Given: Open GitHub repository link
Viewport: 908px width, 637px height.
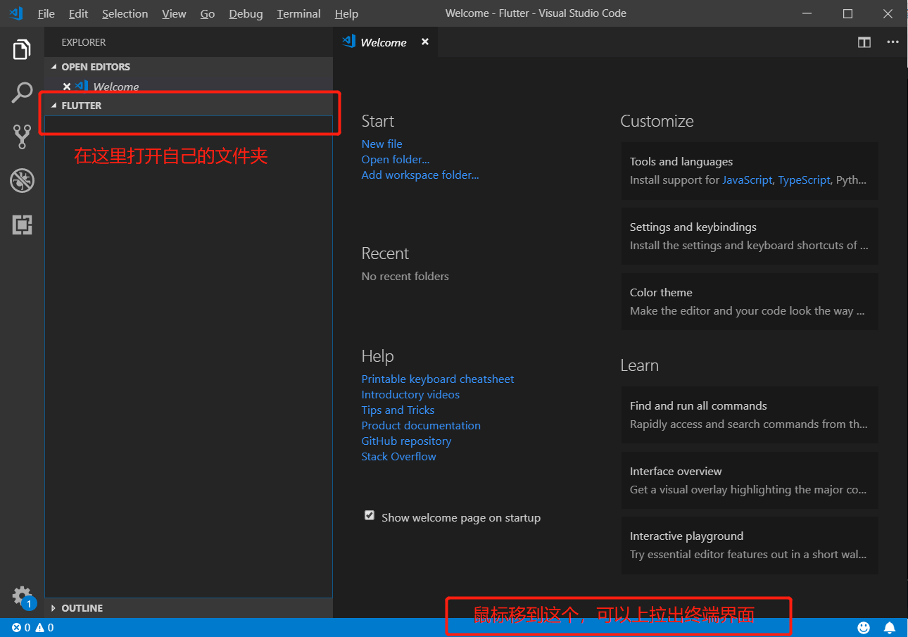Looking at the screenshot, I should click(406, 441).
